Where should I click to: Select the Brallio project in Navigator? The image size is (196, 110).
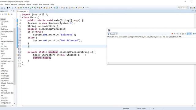pos(3,19)
